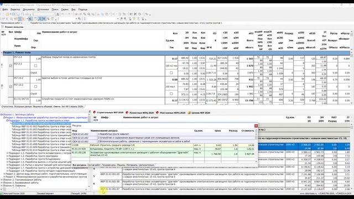
Task: Toggle checkbox in estimate row 1 Вкл column
Action: 11,66
